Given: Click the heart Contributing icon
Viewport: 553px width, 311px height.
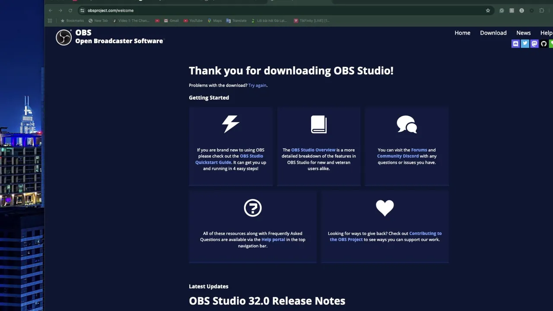Looking at the screenshot, I should pos(385,208).
